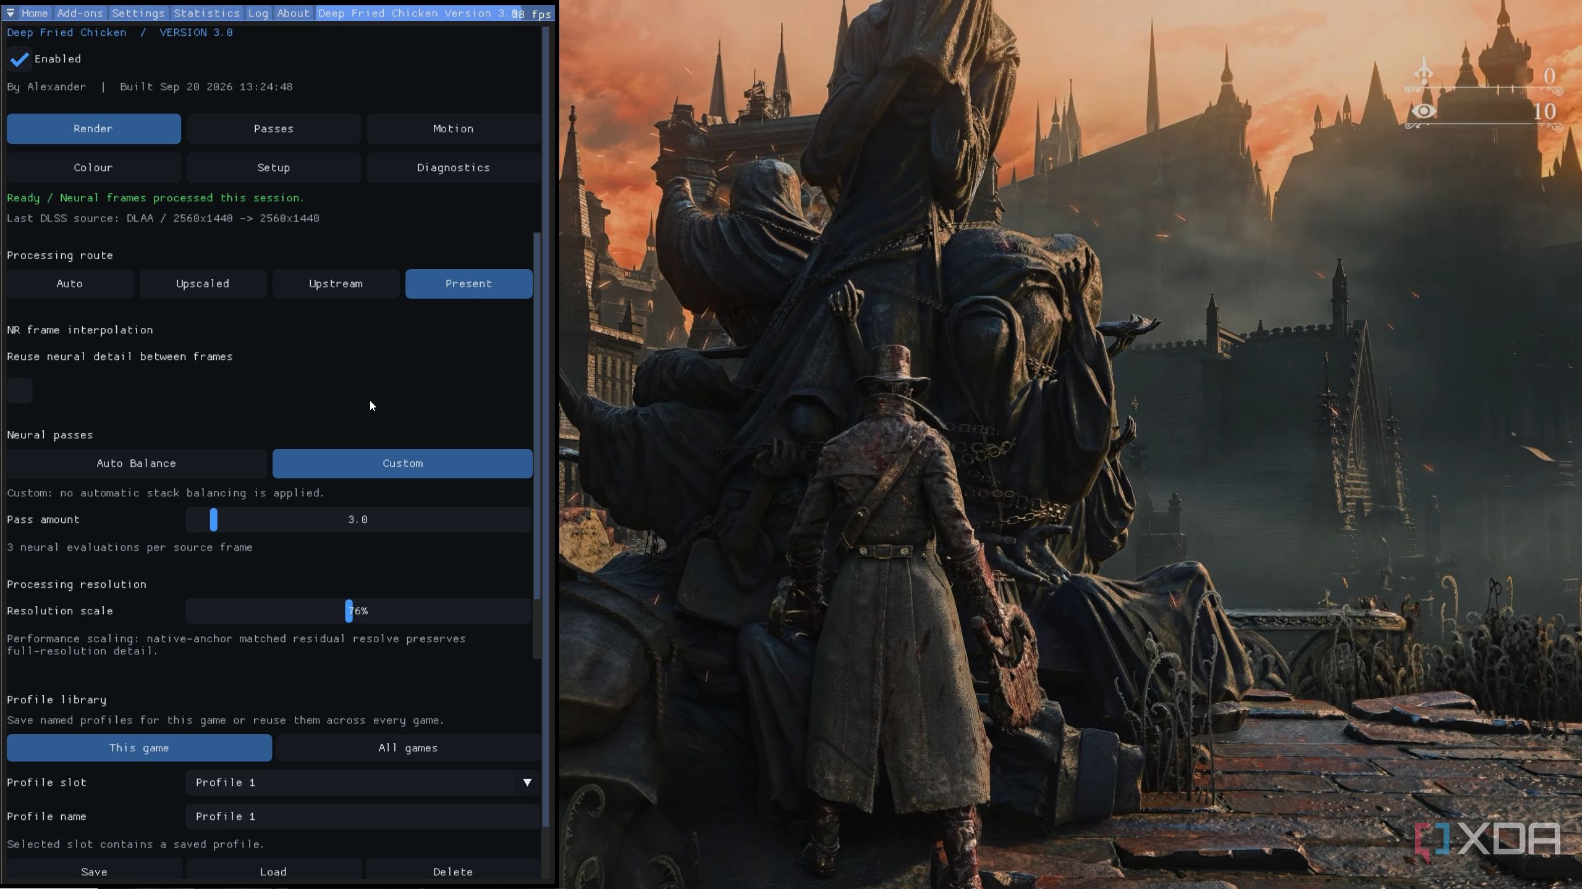Click the outer overlay vertical scrollbar
Screen dimensions: 1582x889
point(546,426)
